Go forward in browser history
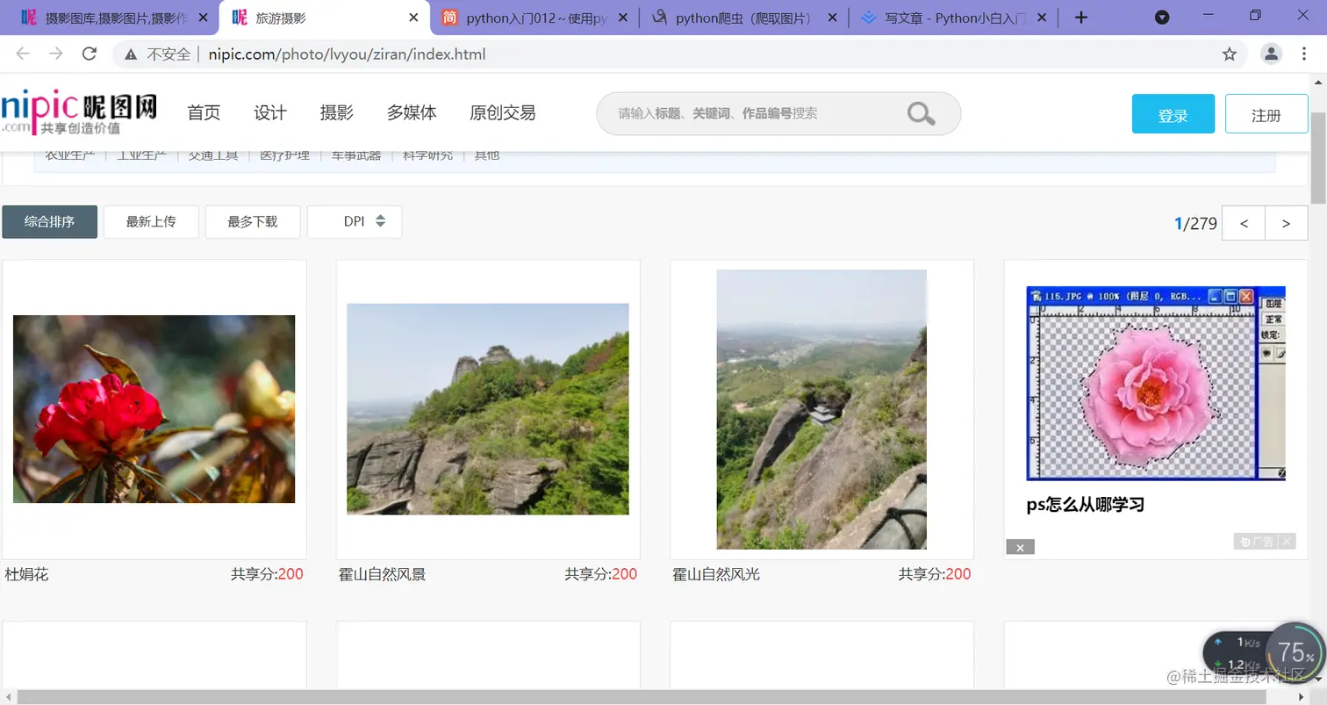This screenshot has width=1327, height=705. [56, 54]
